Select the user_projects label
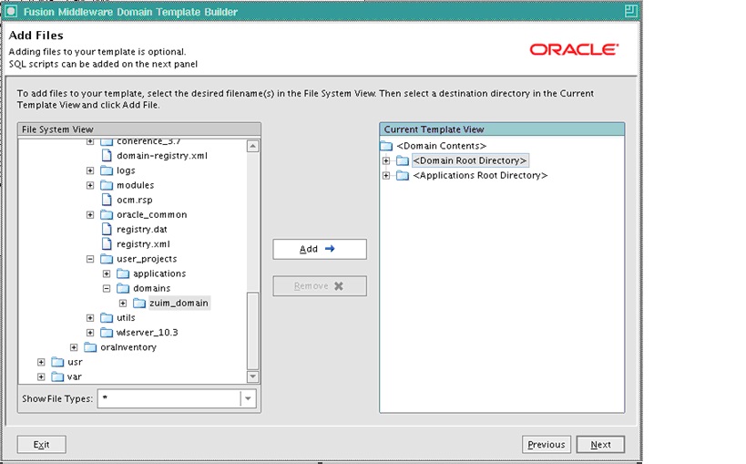746x464 pixels. 147,259
